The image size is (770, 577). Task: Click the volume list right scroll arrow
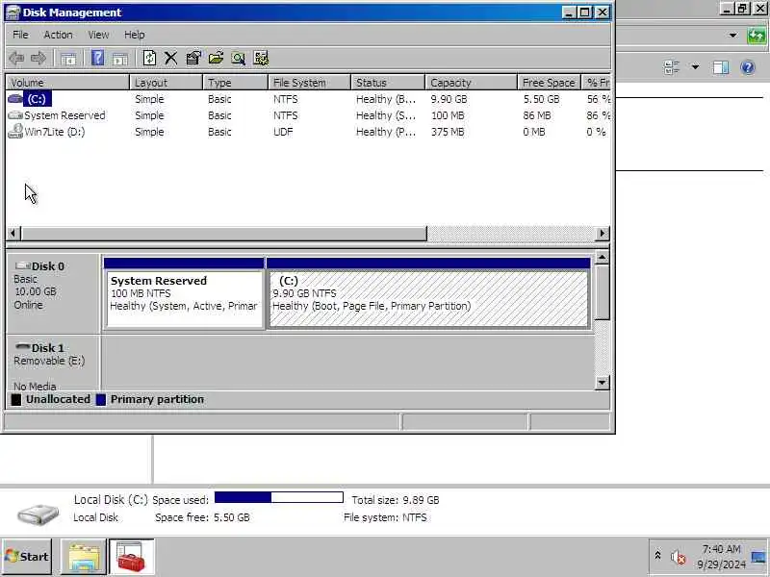(603, 234)
